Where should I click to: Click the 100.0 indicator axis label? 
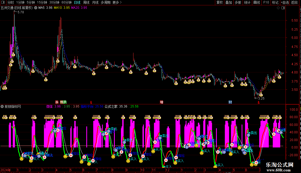(294, 109)
